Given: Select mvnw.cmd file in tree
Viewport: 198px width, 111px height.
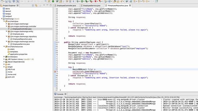Looking at the screenshot, I should (12, 74).
